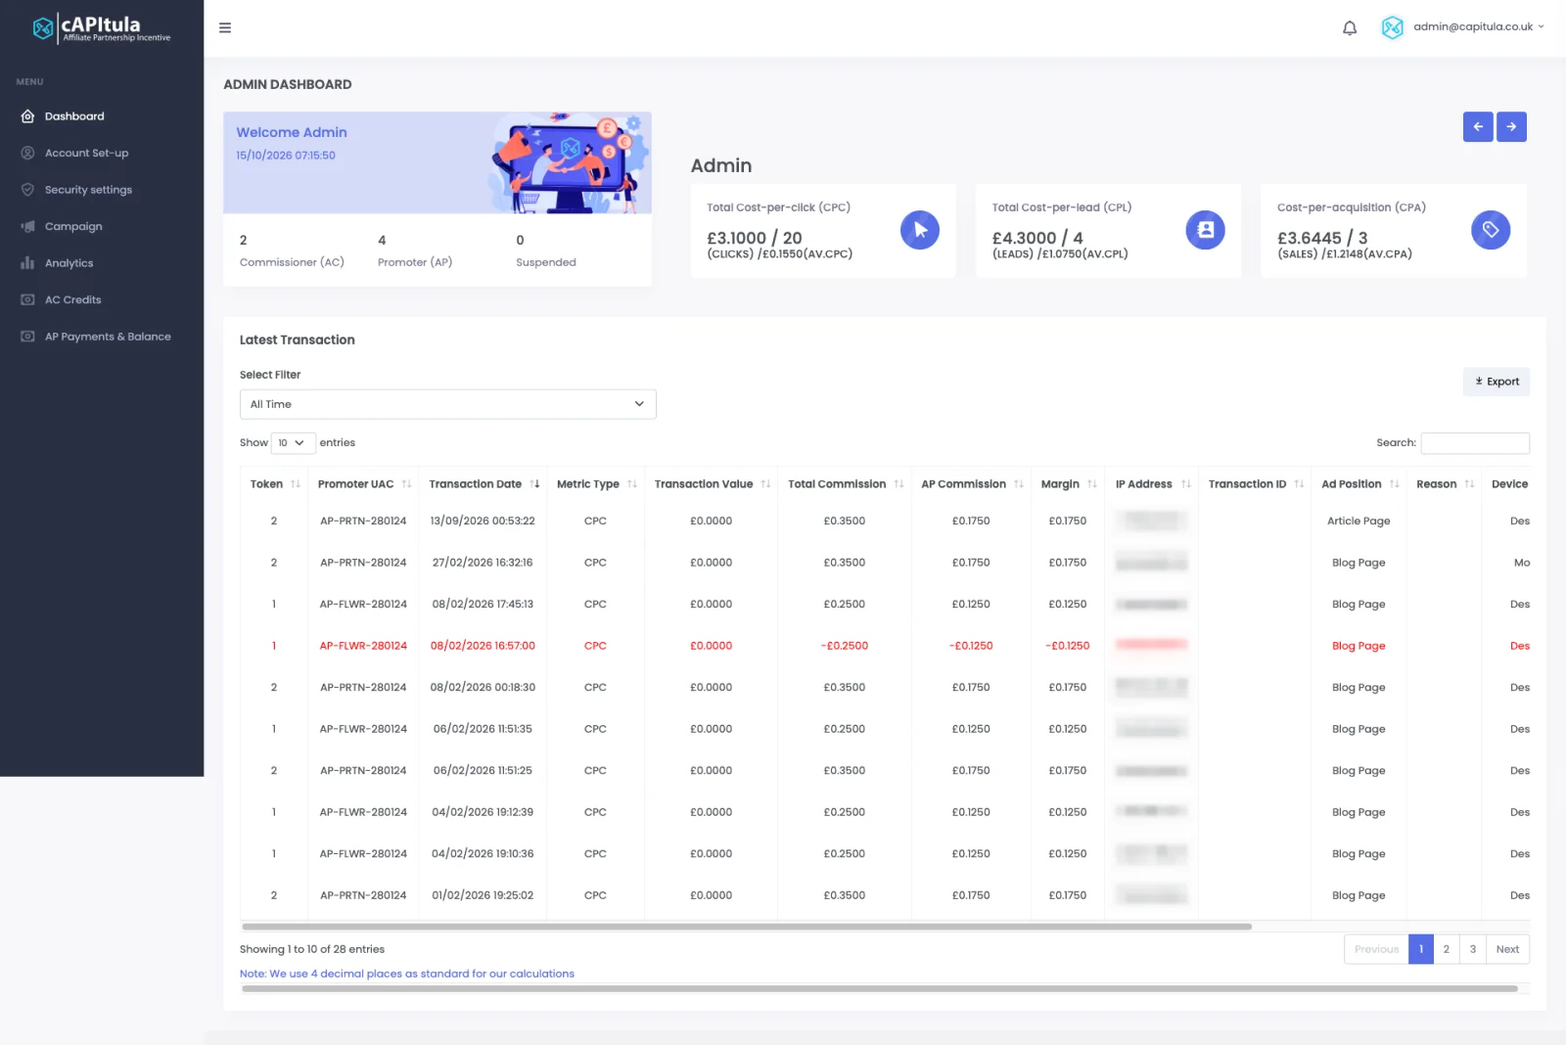The height and width of the screenshot is (1045, 1566).
Task: Click the Search input field
Action: (1475, 443)
